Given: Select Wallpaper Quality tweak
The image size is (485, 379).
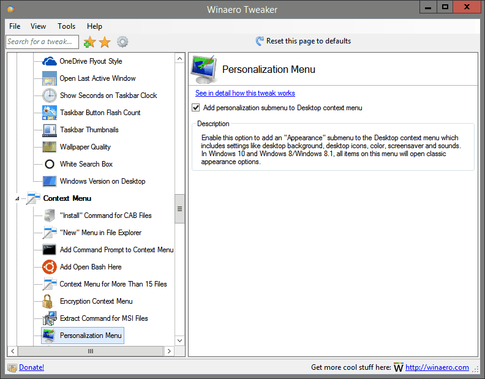Looking at the screenshot, I should (85, 147).
